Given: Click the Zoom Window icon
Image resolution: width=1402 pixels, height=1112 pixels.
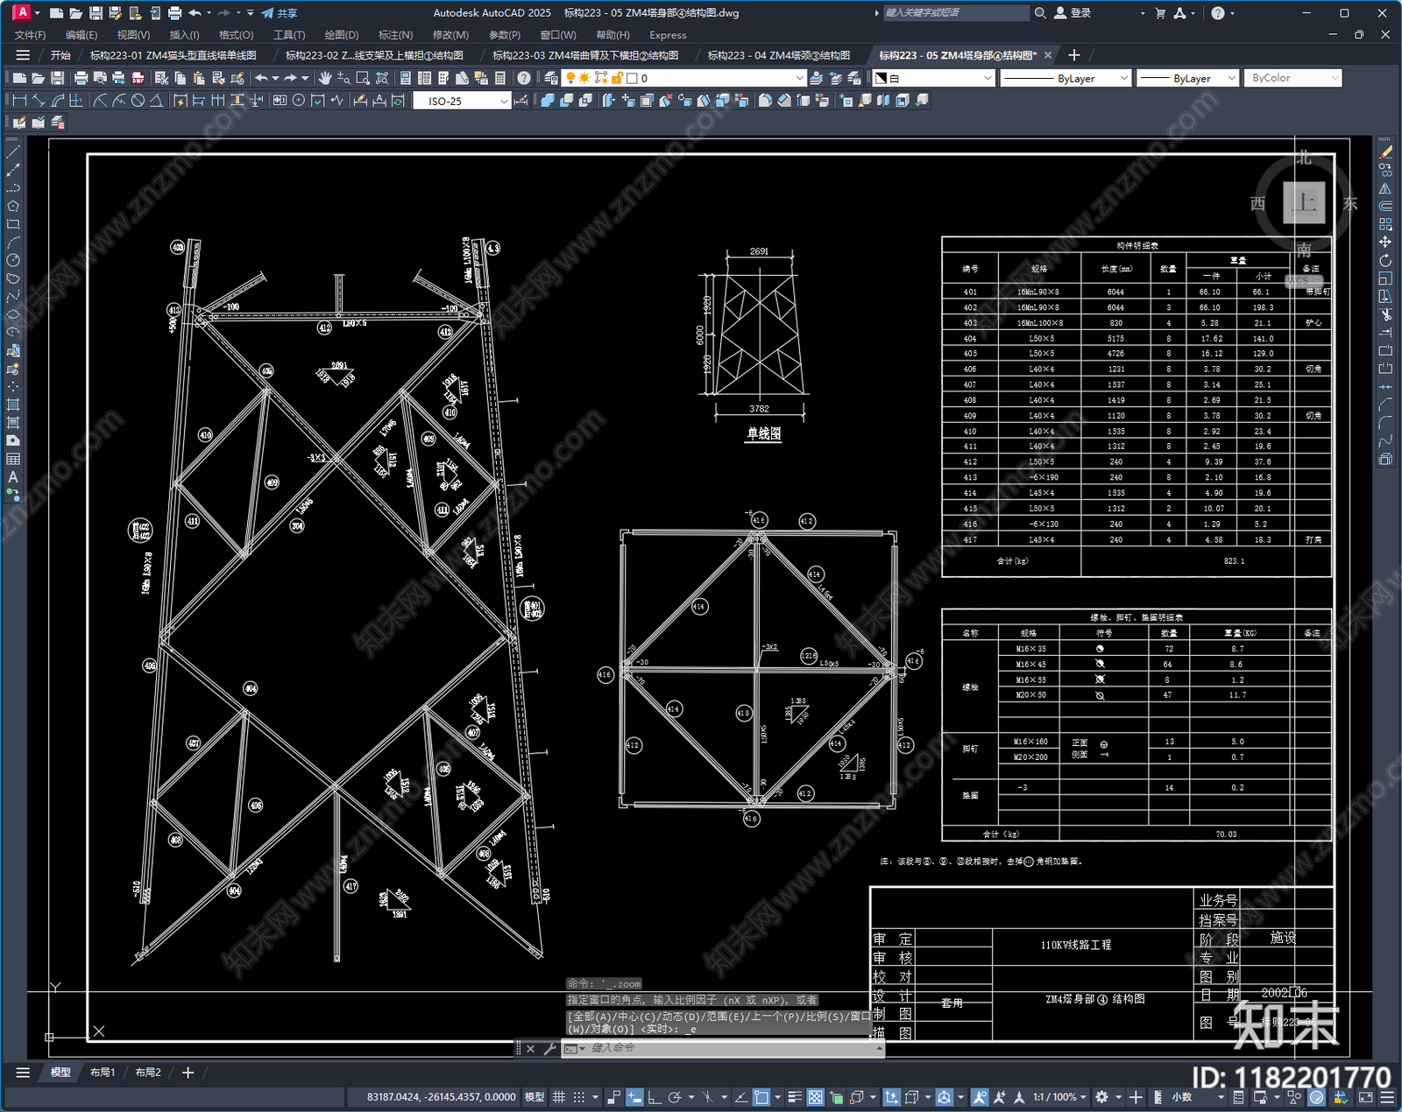Looking at the screenshot, I should point(363,78).
